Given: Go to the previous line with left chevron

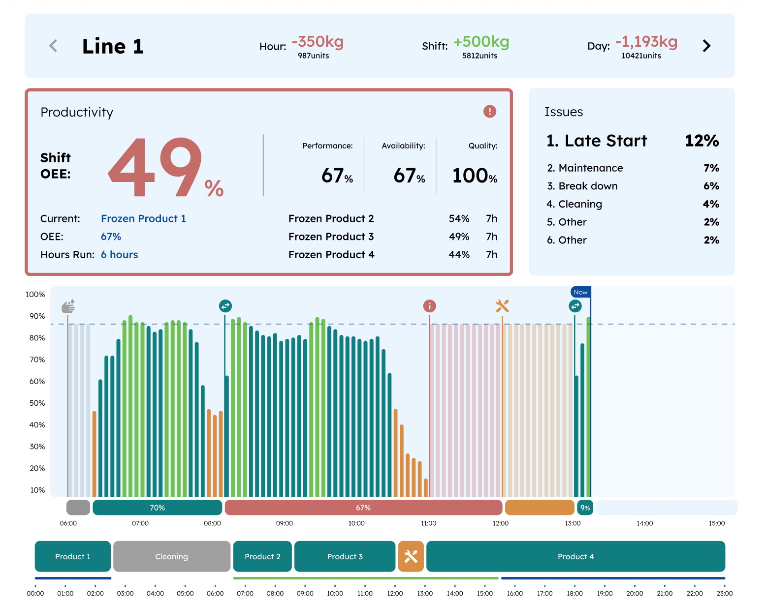Looking at the screenshot, I should pos(53,46).
